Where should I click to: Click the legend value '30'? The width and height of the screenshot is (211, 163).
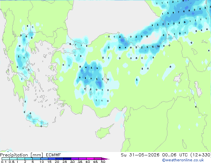[72, 162]
